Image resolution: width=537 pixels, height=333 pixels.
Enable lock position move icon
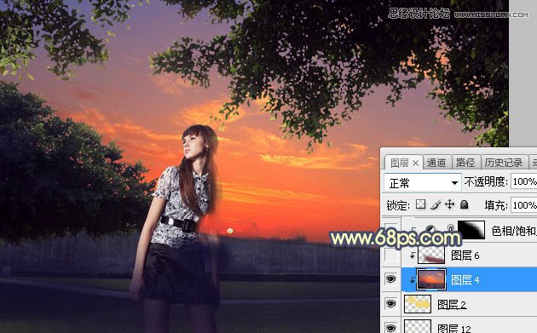(x=450, y=204)
